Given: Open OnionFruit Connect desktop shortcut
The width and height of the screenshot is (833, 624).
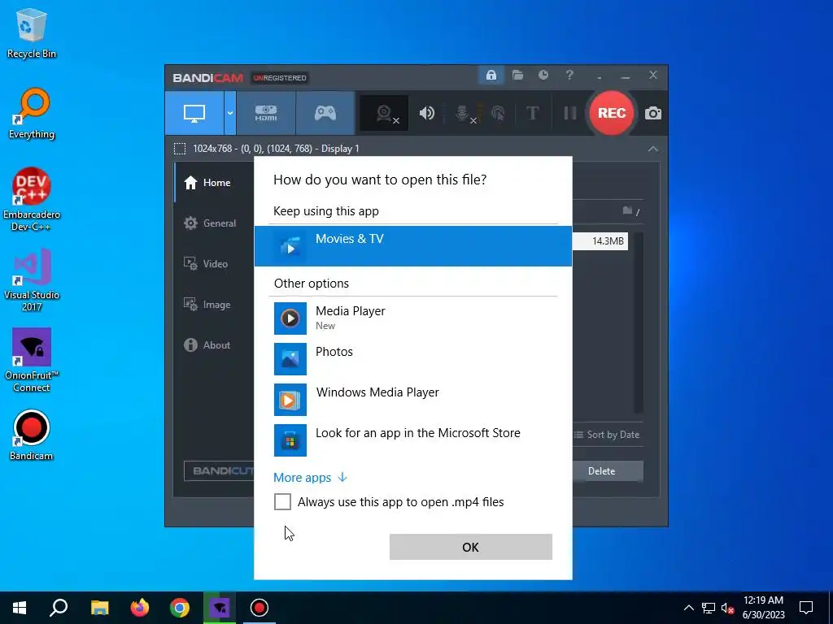Looking at the screenshot, I should [x=32, y=360].
